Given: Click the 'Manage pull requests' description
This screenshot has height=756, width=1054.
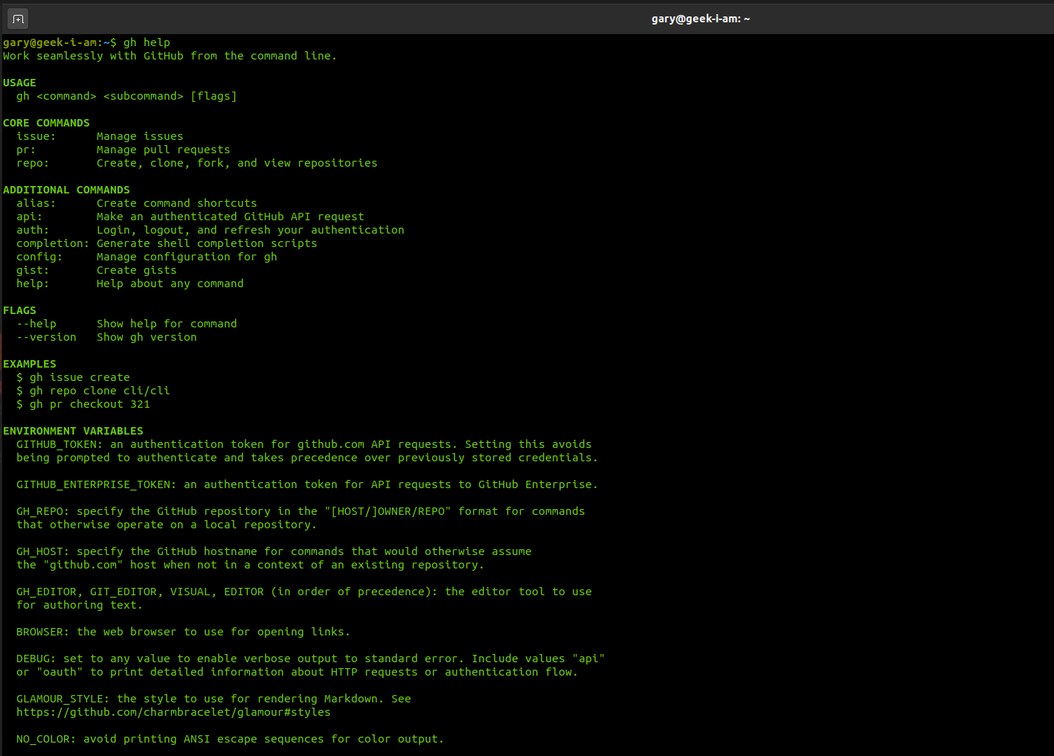Looking at the screenshot, I should pos(164,150).
